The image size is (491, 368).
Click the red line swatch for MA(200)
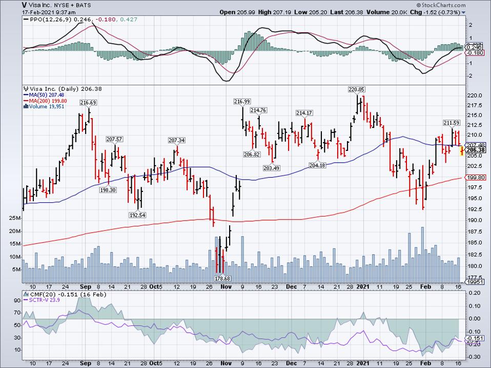tap(26, 101)
